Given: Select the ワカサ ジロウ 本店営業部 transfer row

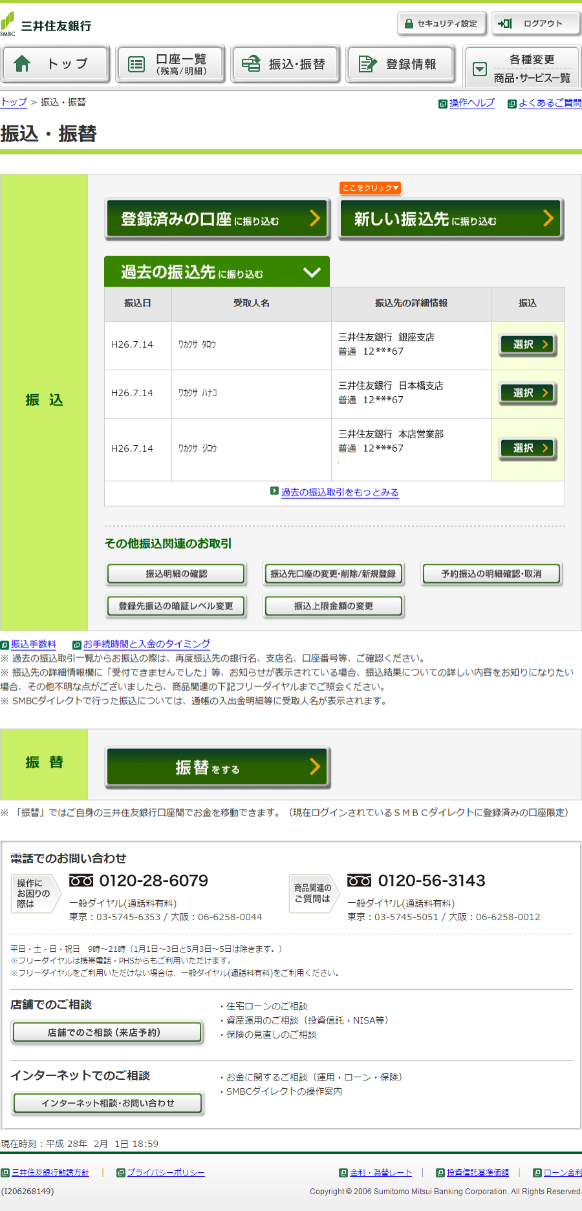Looking at the screenshot, I should pyautogui.click(x=528, y=448).
